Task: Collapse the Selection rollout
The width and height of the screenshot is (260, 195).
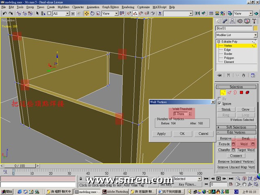Action: coord(236,87)
